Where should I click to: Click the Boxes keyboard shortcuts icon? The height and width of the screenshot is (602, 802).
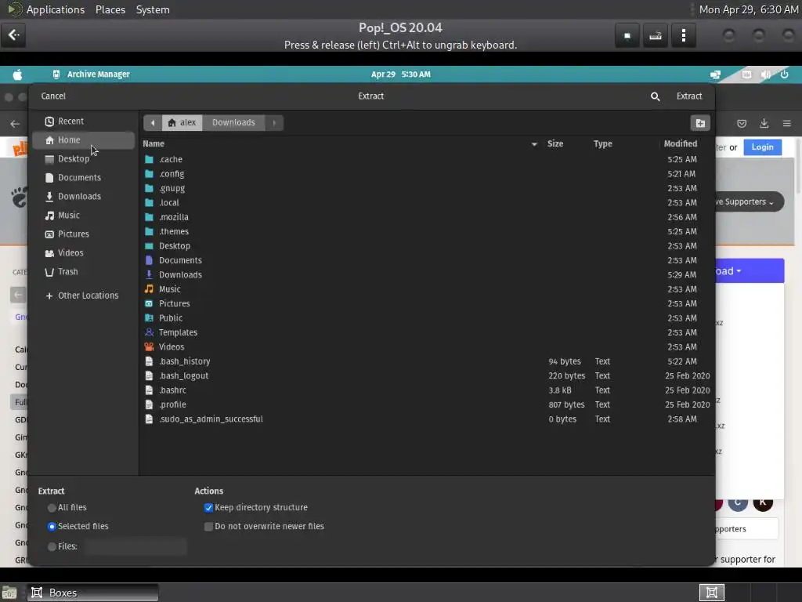point(656,35)
